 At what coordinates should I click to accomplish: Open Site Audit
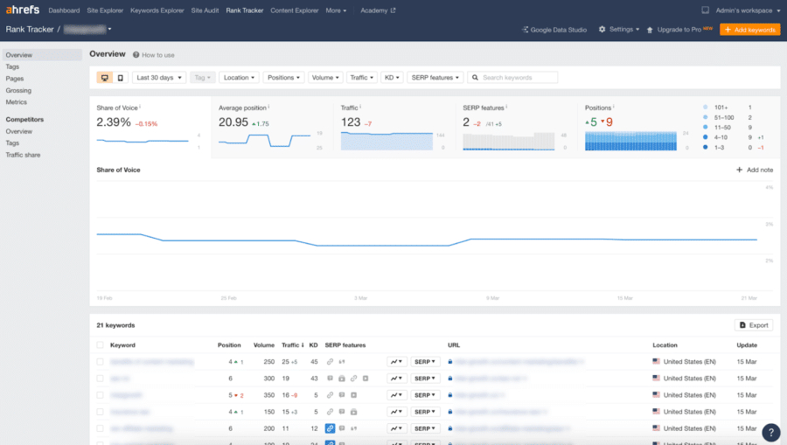[205, 10]
